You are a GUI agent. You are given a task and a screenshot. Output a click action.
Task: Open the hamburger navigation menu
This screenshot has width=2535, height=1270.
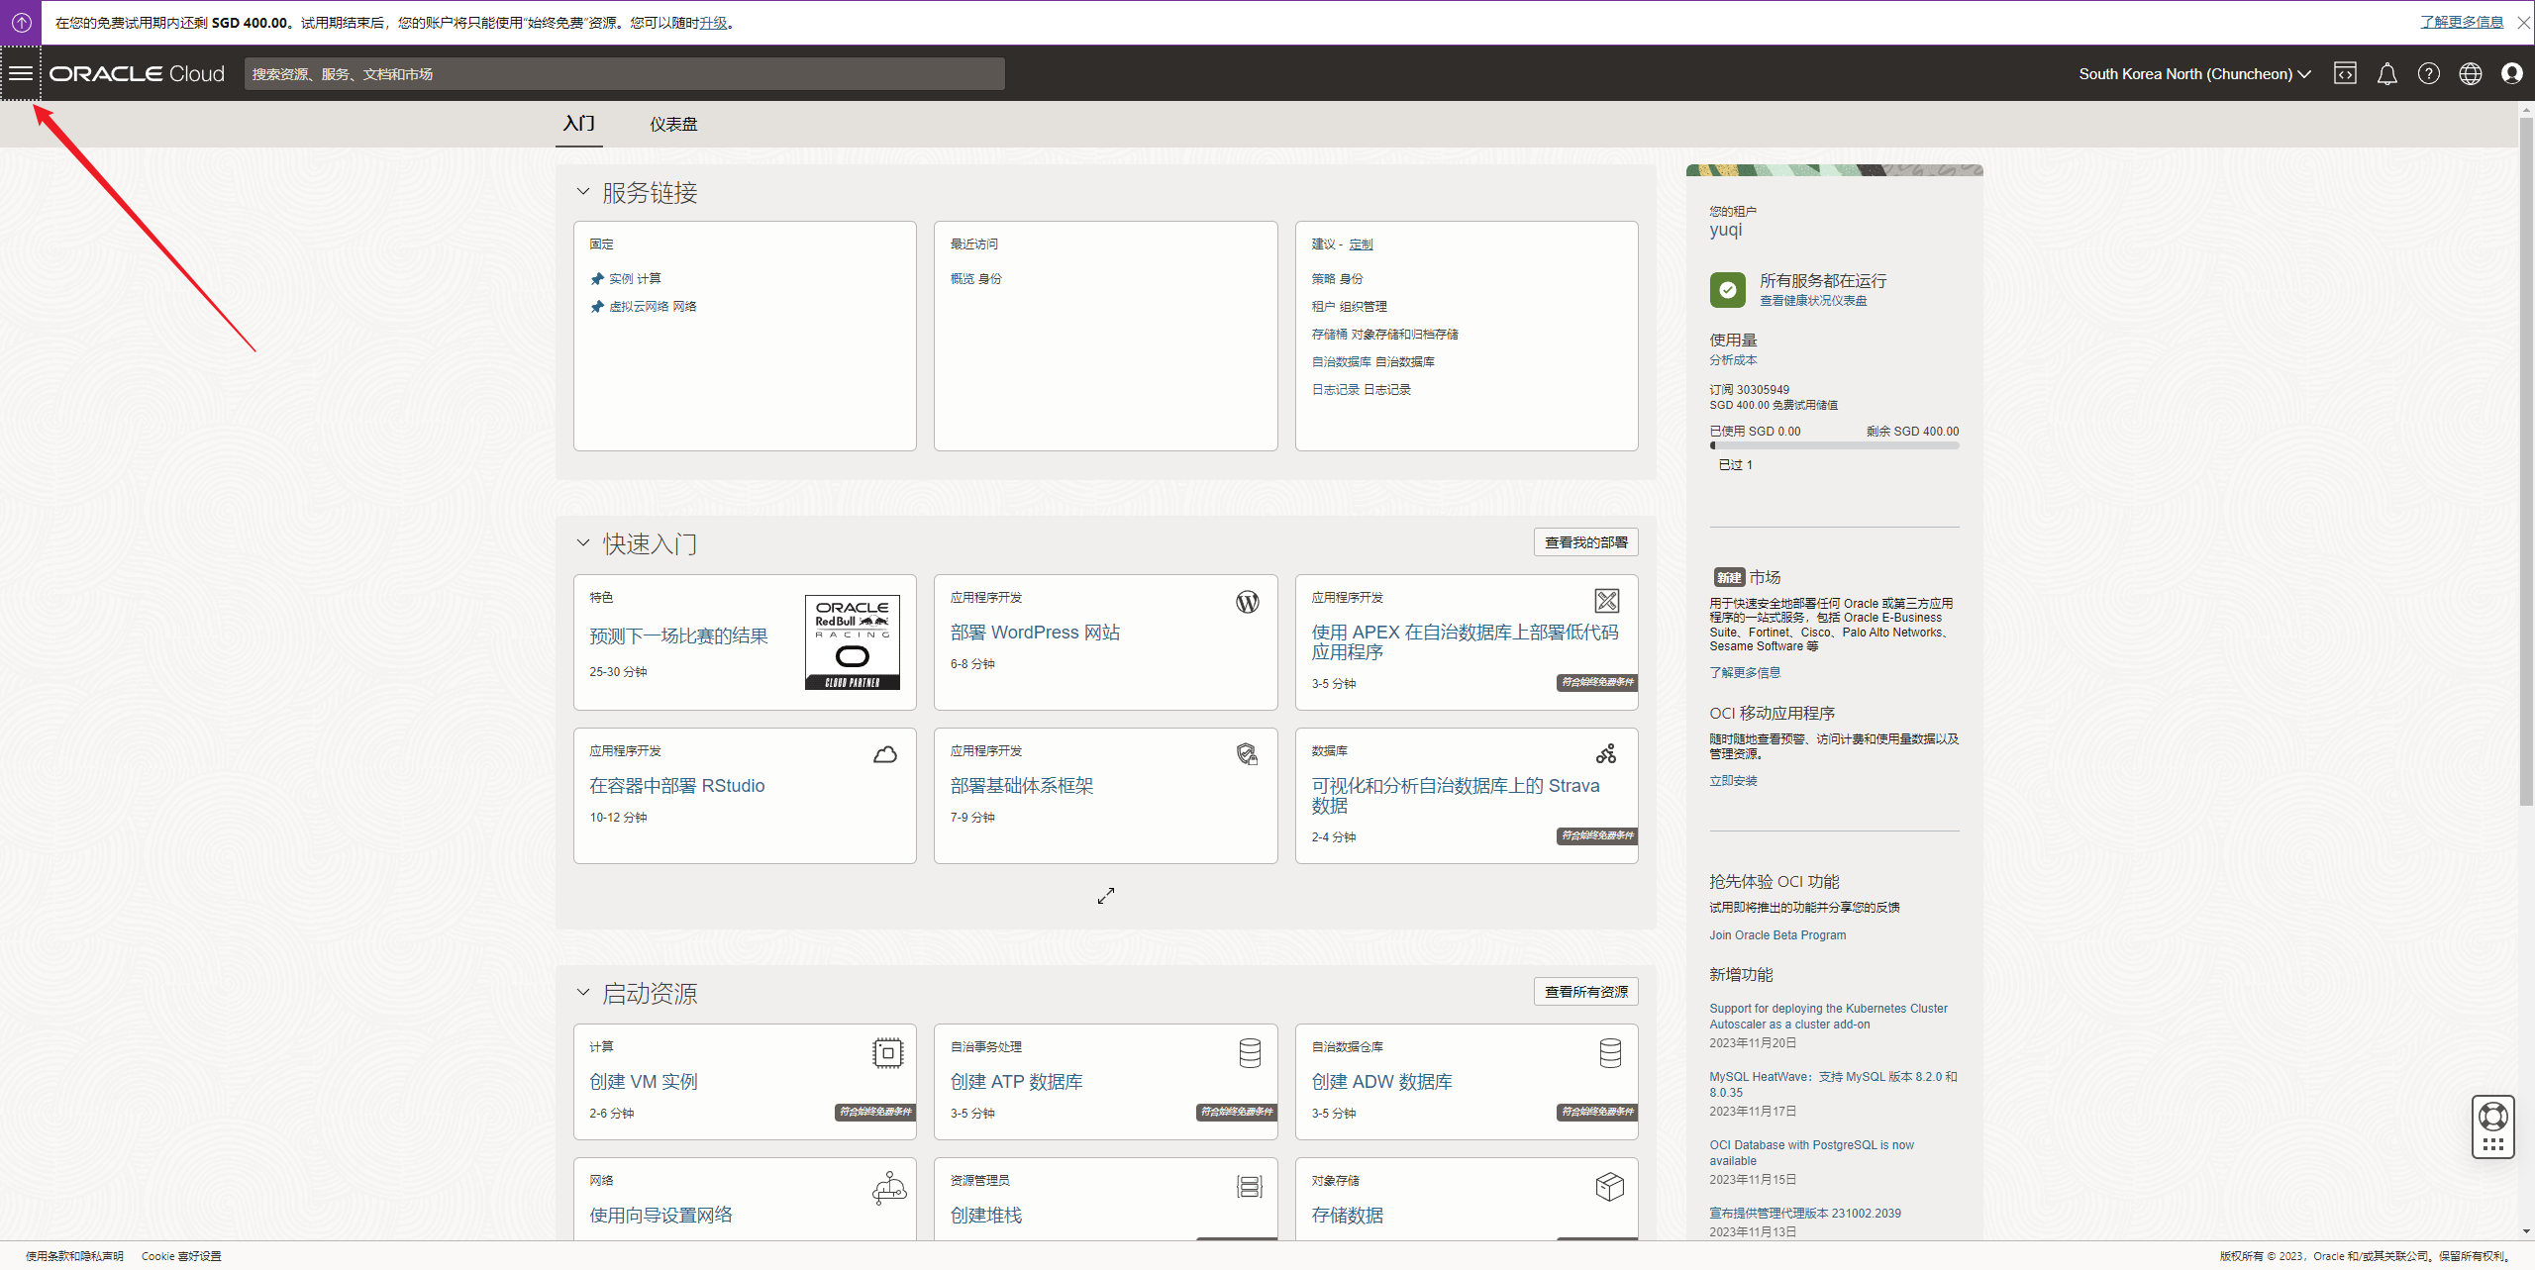[x=21, y=73]
